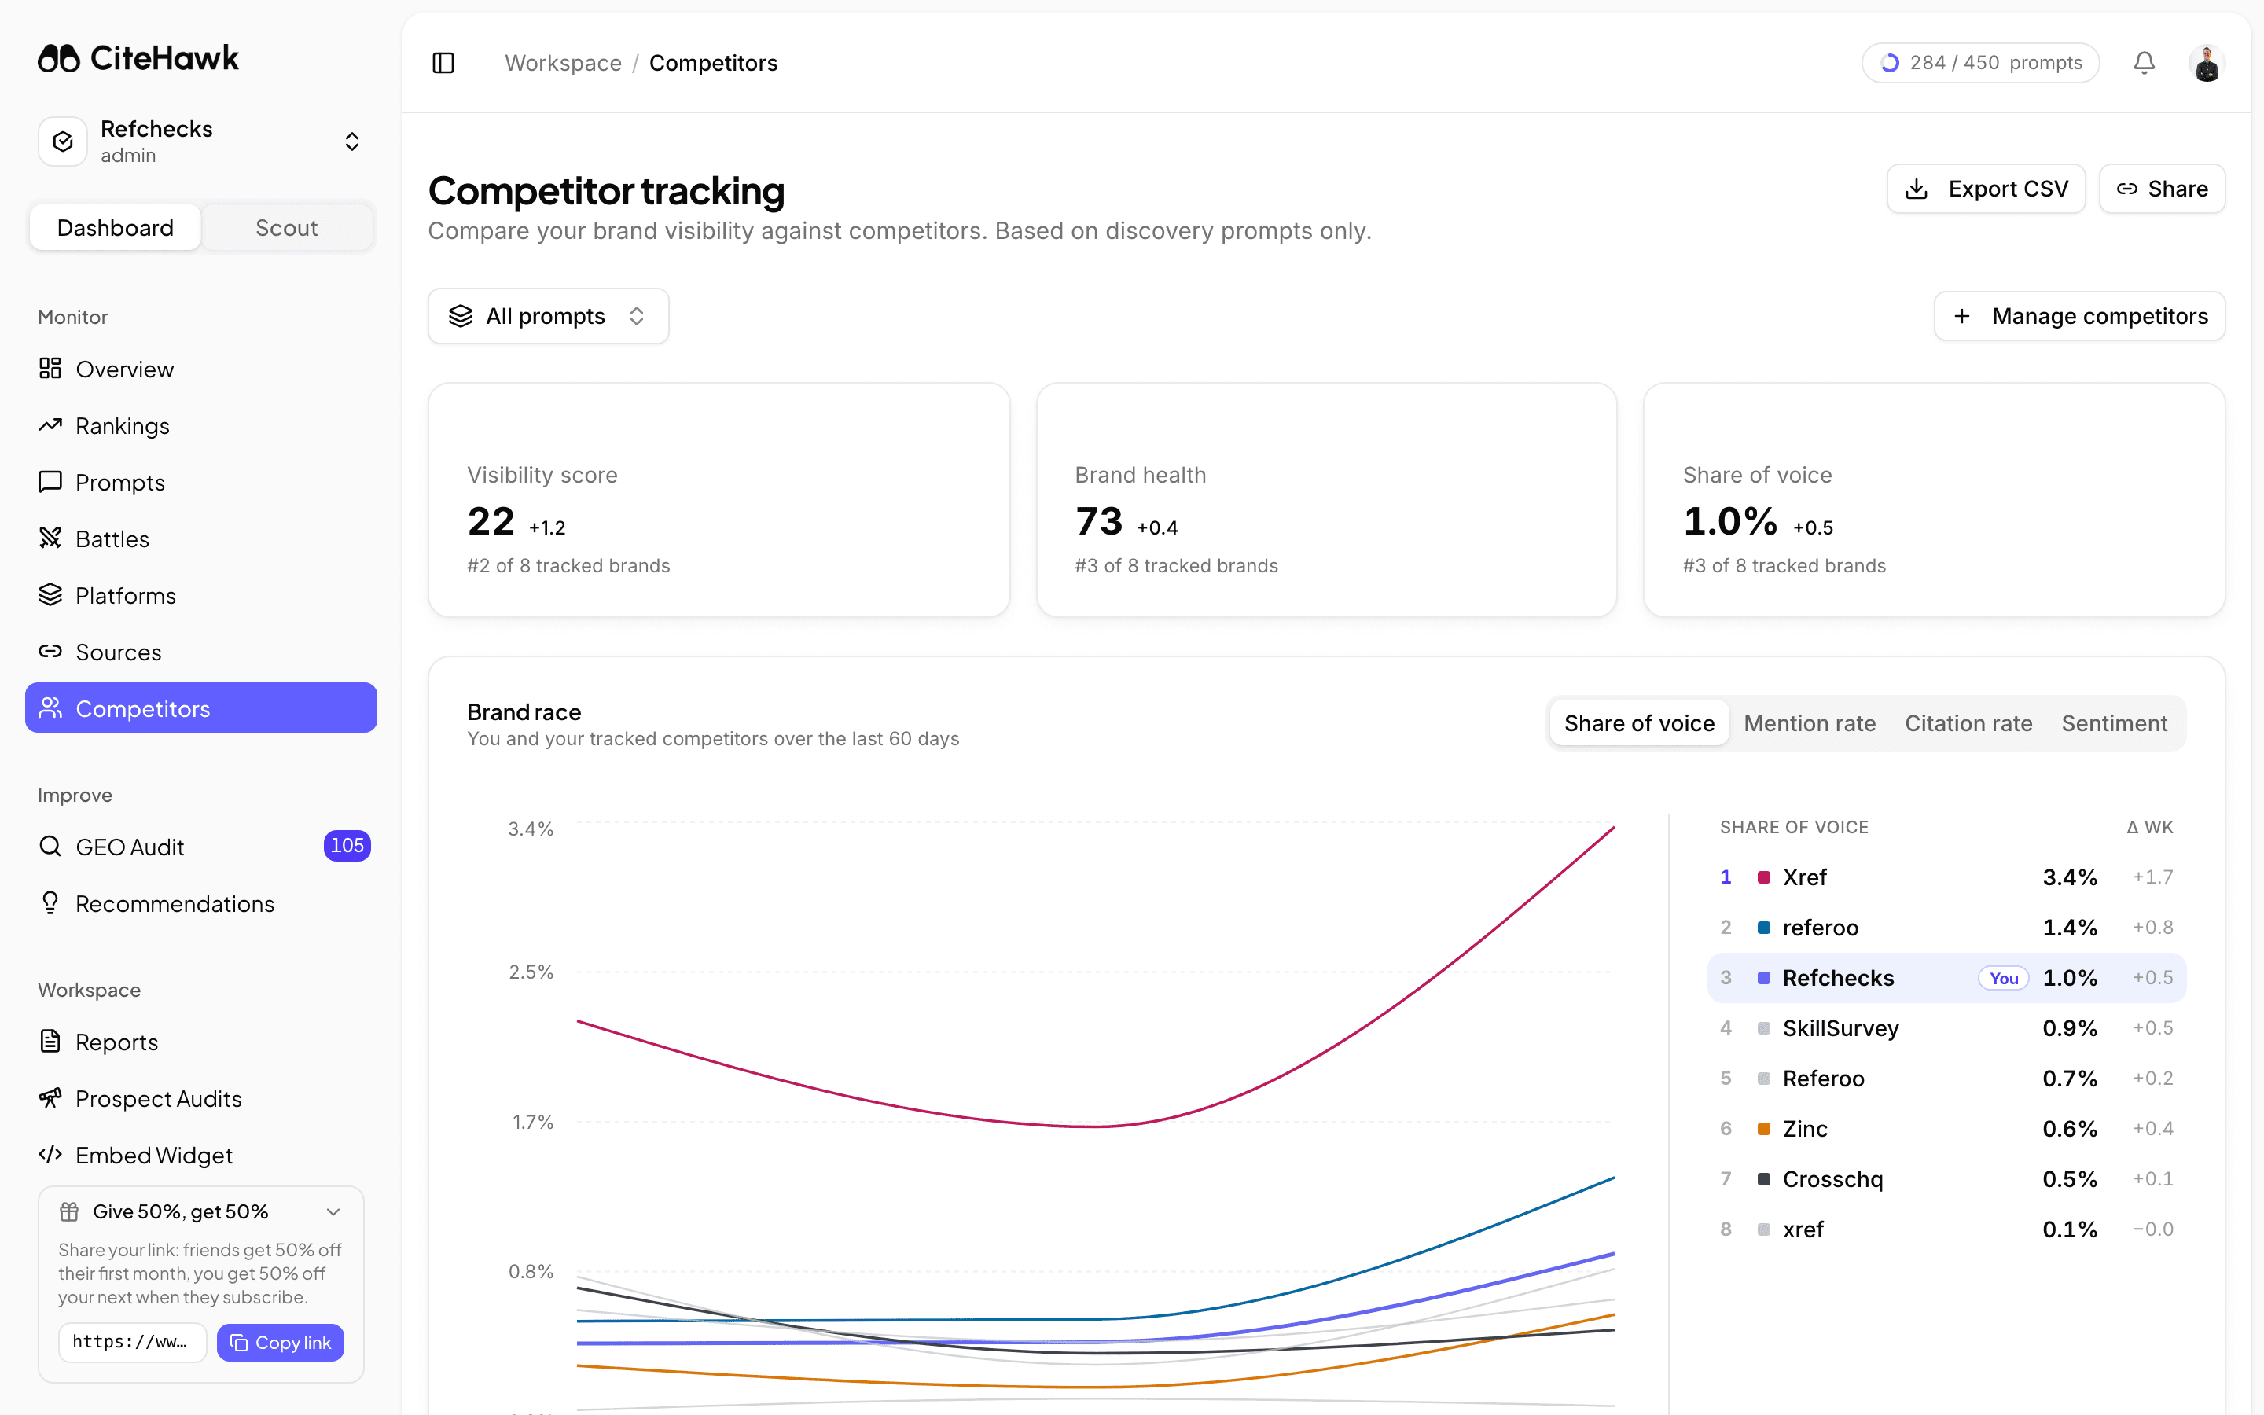Select the Share of voice chart tab

click(x=1639, y=723)
